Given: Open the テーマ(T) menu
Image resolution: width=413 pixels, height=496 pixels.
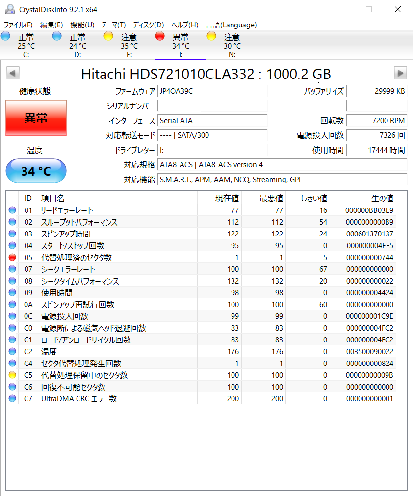Looking at the screenshot, I should pos(113,25).
